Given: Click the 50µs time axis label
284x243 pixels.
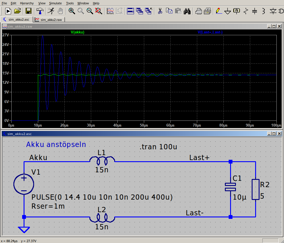Looking at the screenshot, I should click(x=144, y=125).
